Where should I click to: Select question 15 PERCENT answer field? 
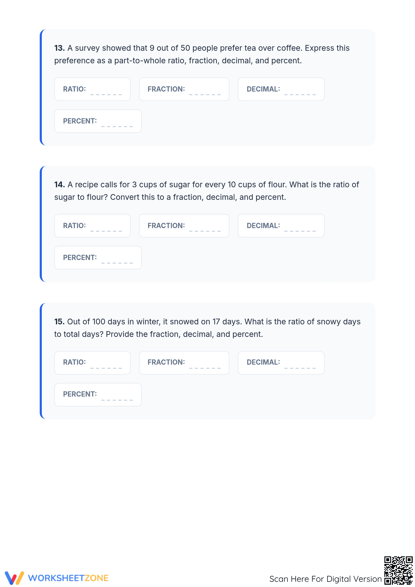coord(98,395)
